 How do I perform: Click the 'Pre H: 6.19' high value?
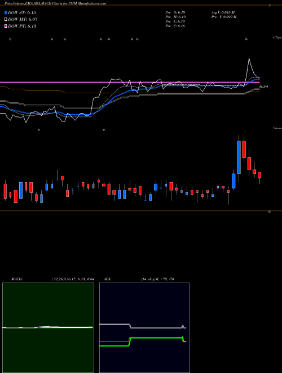click(175, 17)
